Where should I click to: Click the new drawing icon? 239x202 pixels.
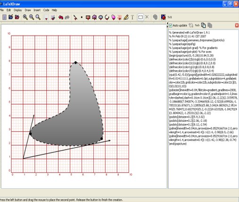4,17
